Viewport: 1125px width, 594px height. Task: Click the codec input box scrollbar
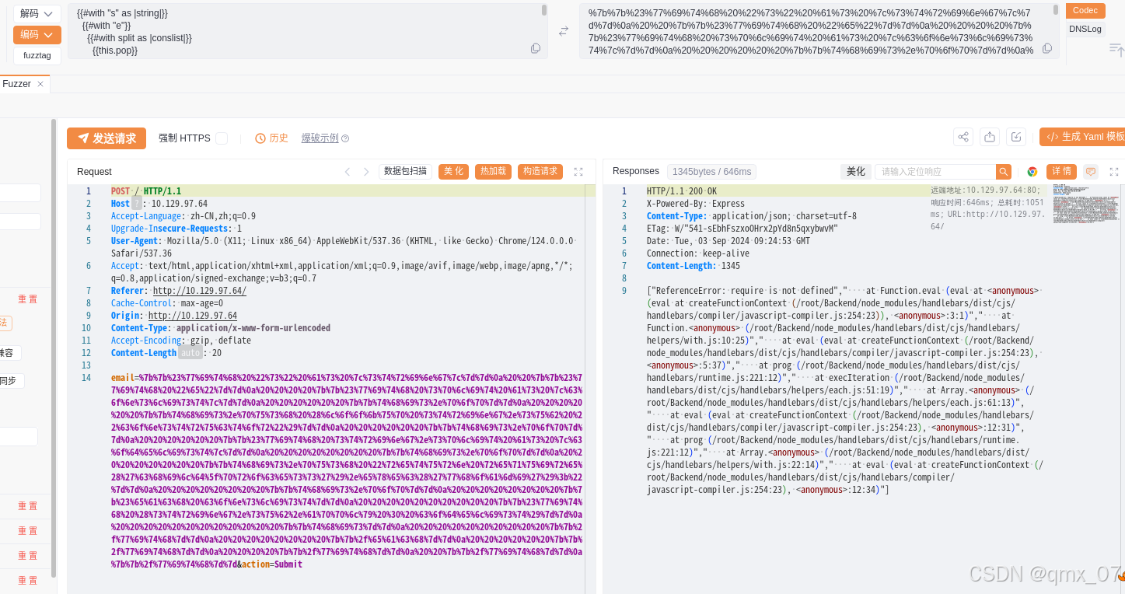click(x=544, y=11)
